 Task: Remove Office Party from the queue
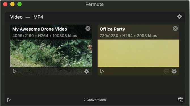coord(175,29)
